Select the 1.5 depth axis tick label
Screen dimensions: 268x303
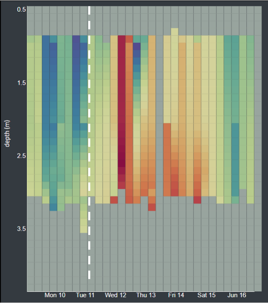pyautogui.click(x=21, y=83)
